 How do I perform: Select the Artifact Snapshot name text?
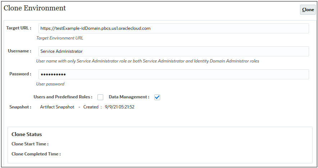pyautogui.click(x=57, y=107)
